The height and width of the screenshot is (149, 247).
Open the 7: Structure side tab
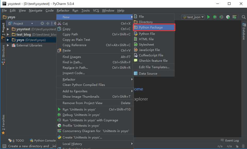(x=3, y=55)
